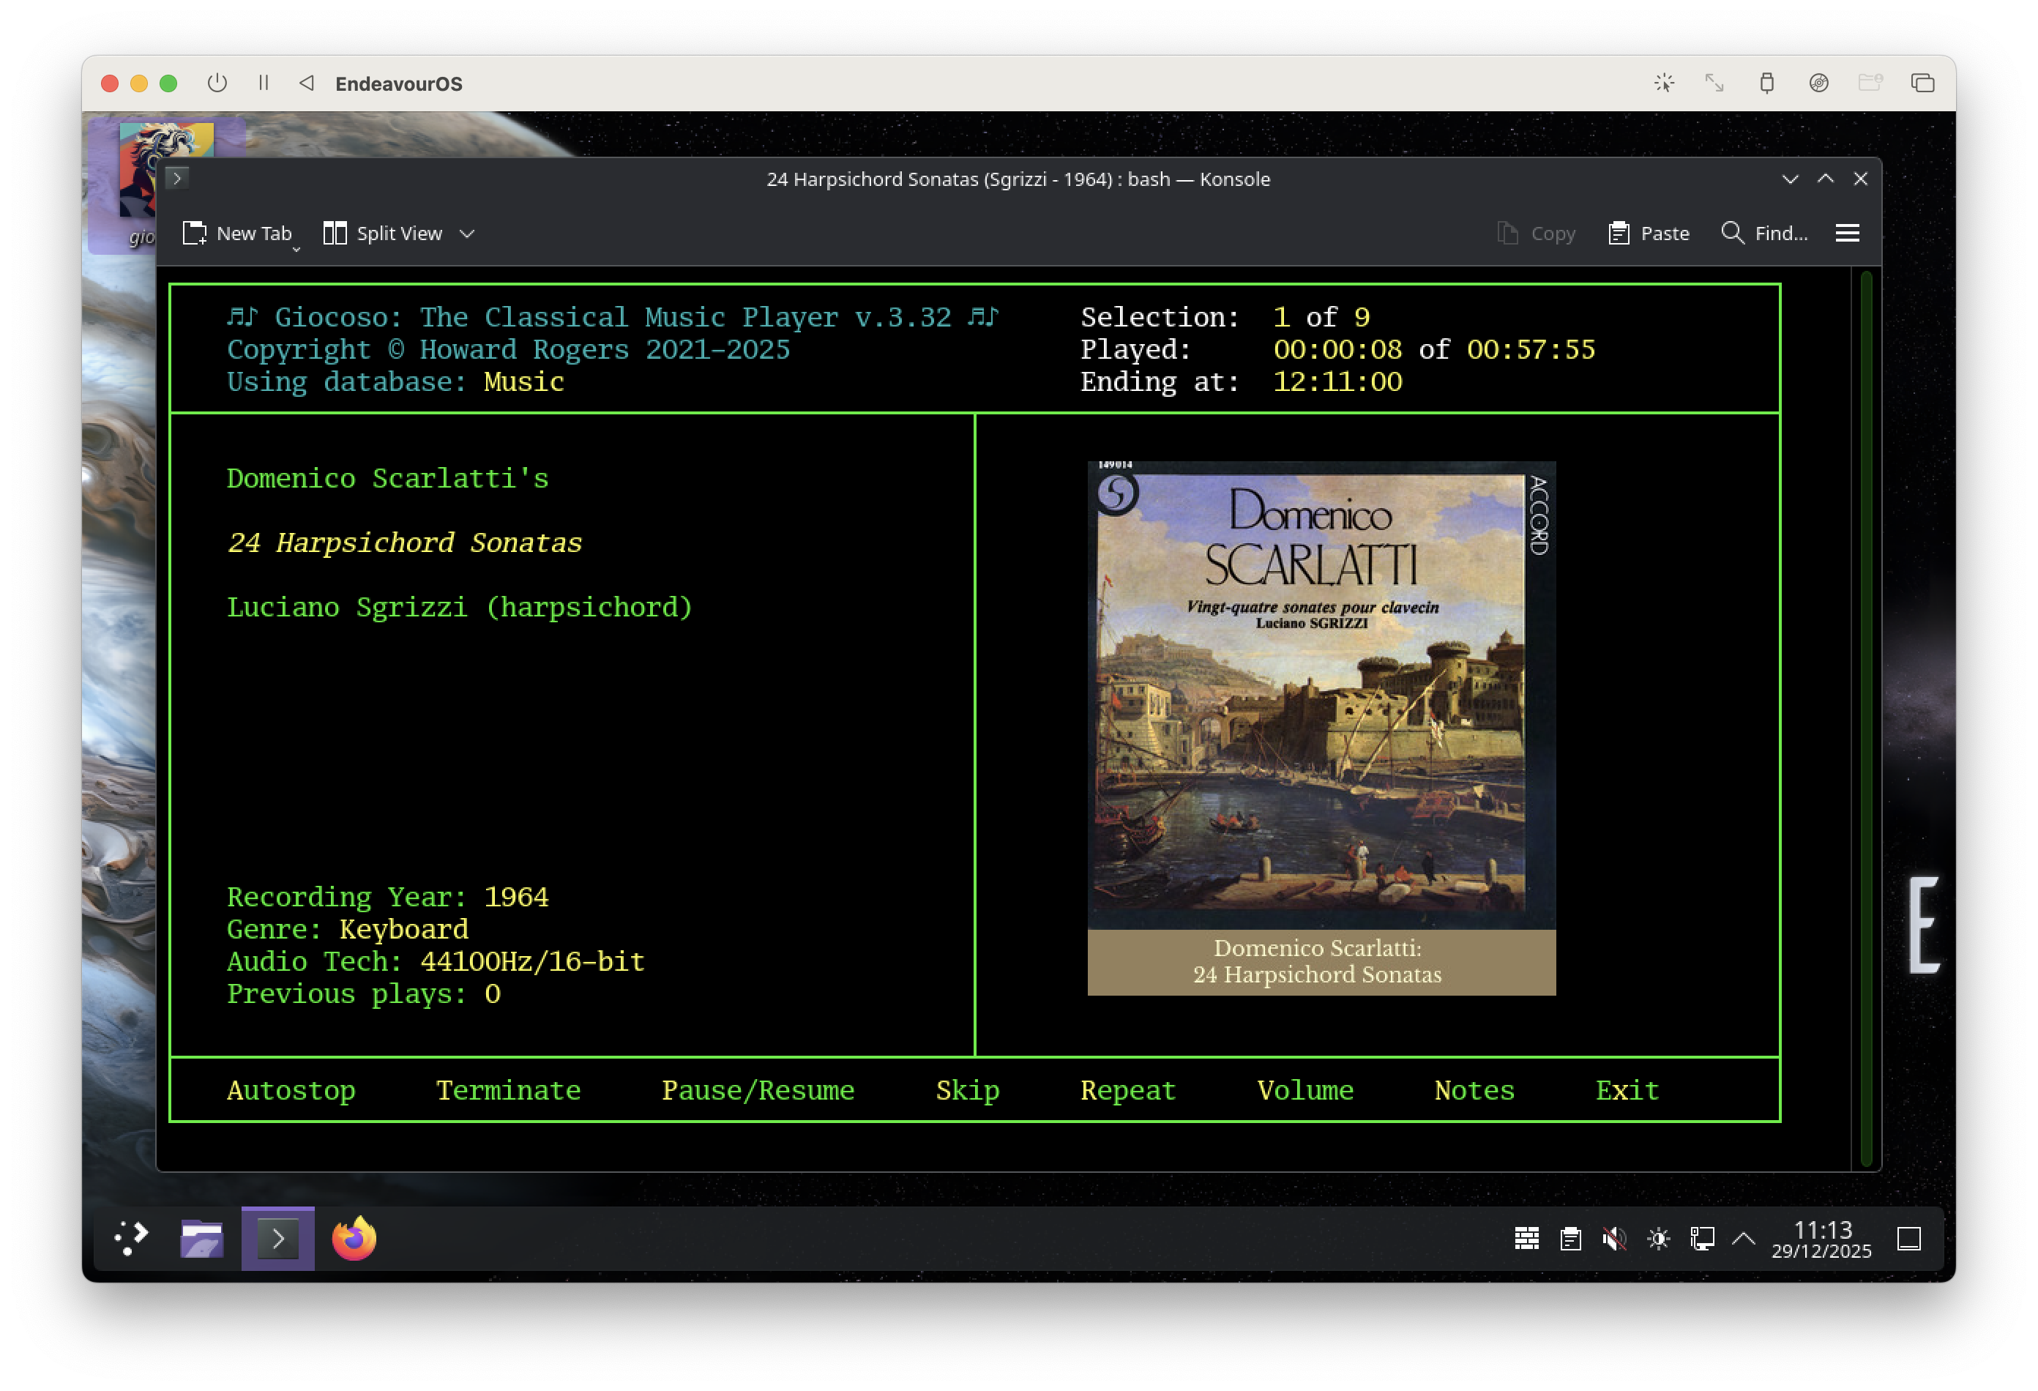
Task: Open the Konsole hamburger menu
Action: click(1847, 232)
